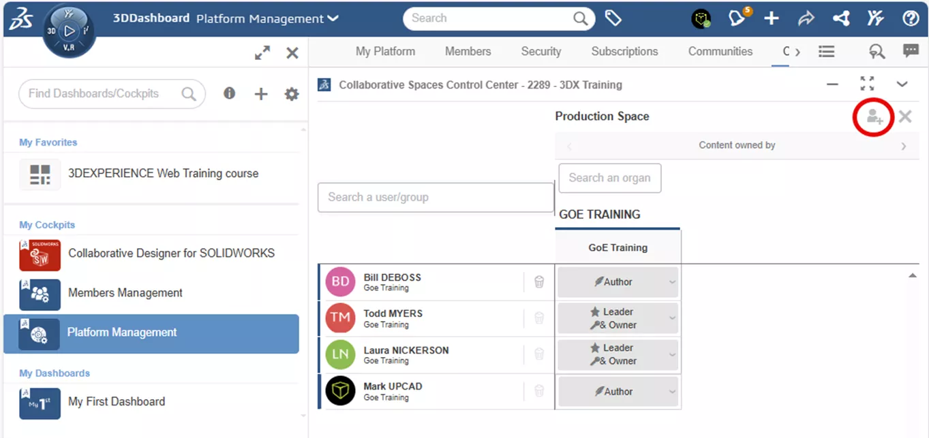Switch to the Members tab
929x438 pixels.
(468, 51)
